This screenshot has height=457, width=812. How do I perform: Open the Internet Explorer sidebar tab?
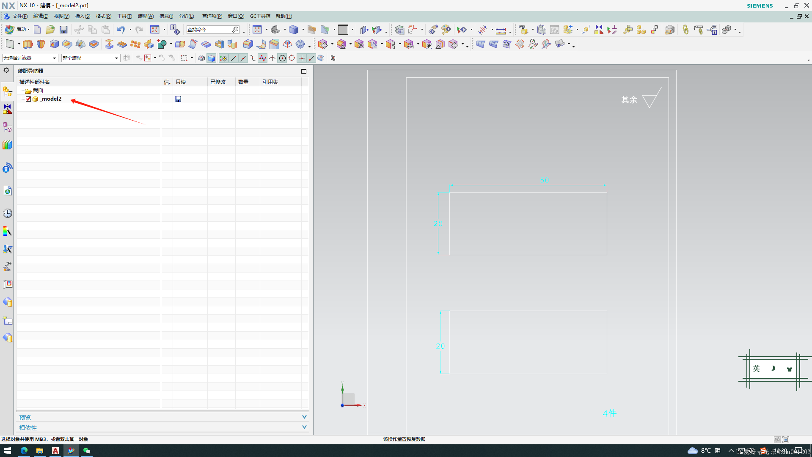7,191
